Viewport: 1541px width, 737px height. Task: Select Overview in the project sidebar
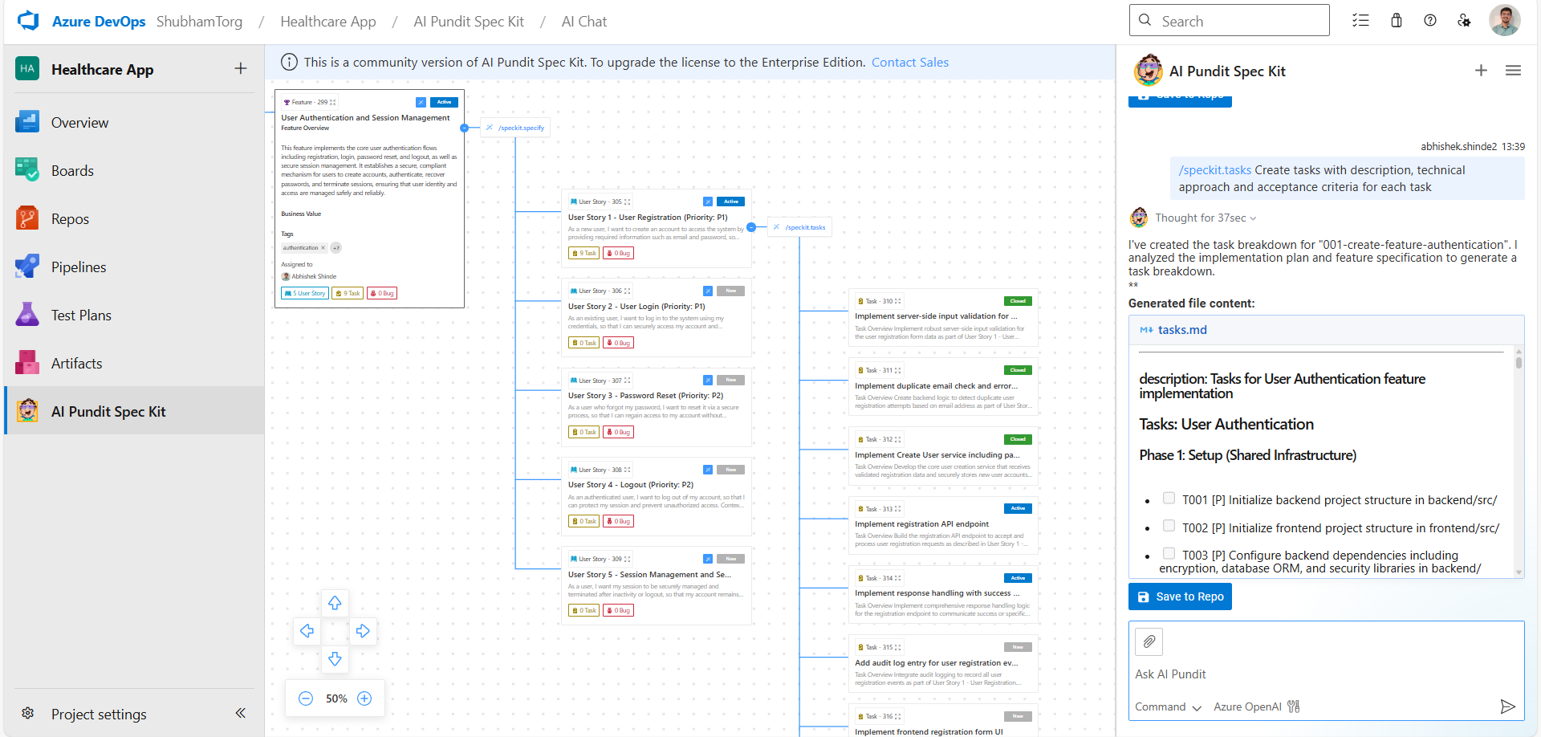click(79, 122)
